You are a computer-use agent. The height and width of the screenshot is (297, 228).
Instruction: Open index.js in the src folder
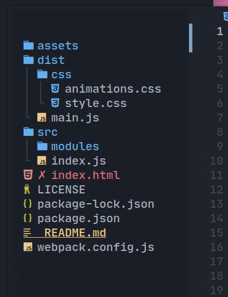79,161
